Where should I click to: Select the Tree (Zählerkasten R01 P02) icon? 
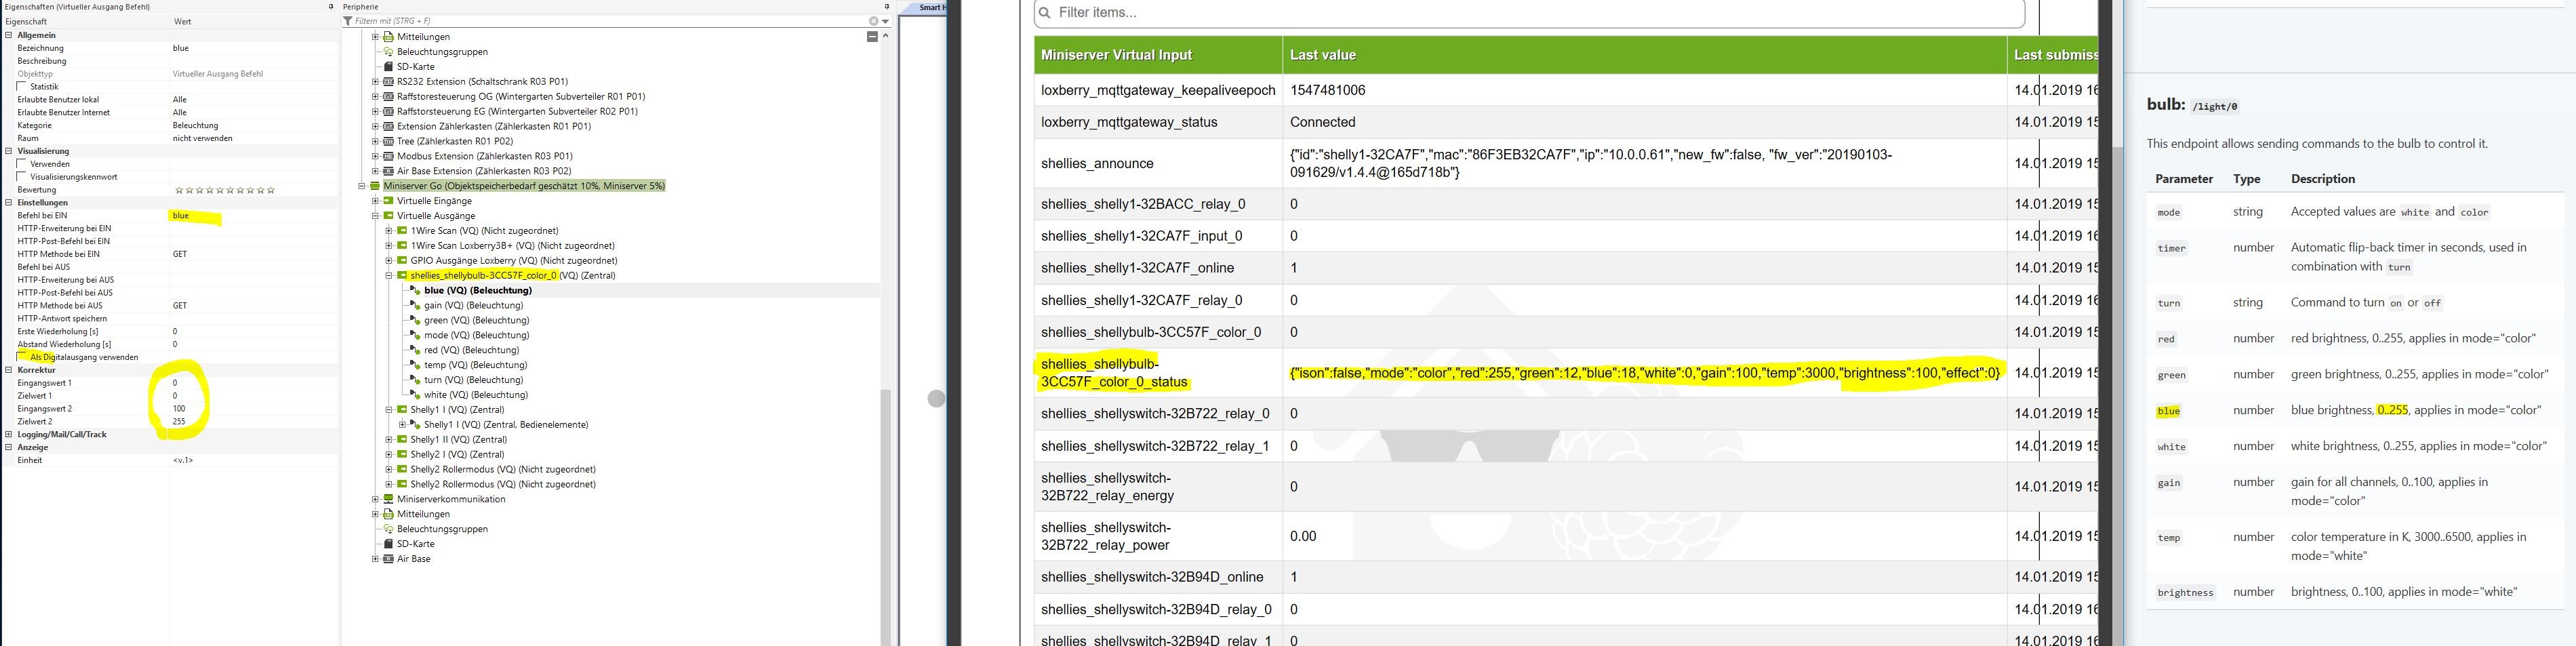point(388,142)
